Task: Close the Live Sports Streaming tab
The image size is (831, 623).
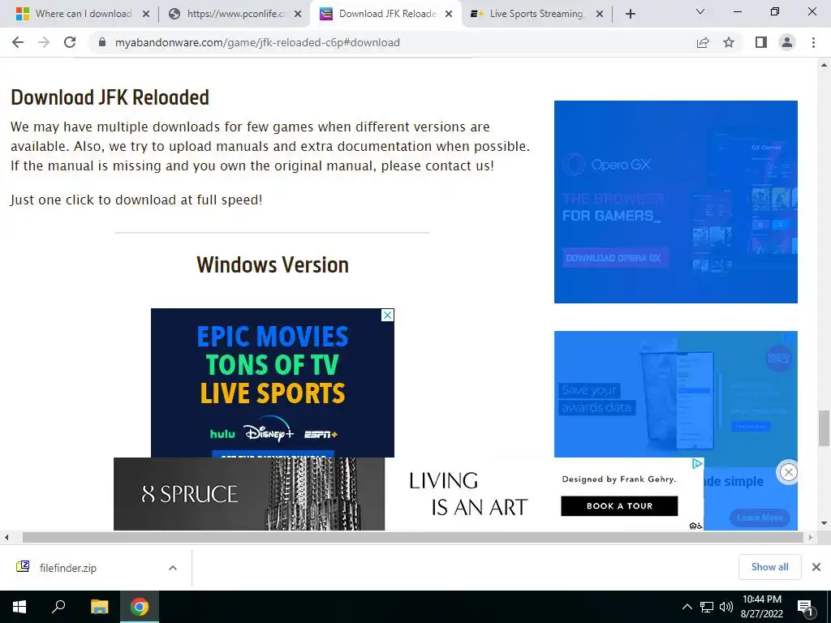Action: [x=600, y=14]
